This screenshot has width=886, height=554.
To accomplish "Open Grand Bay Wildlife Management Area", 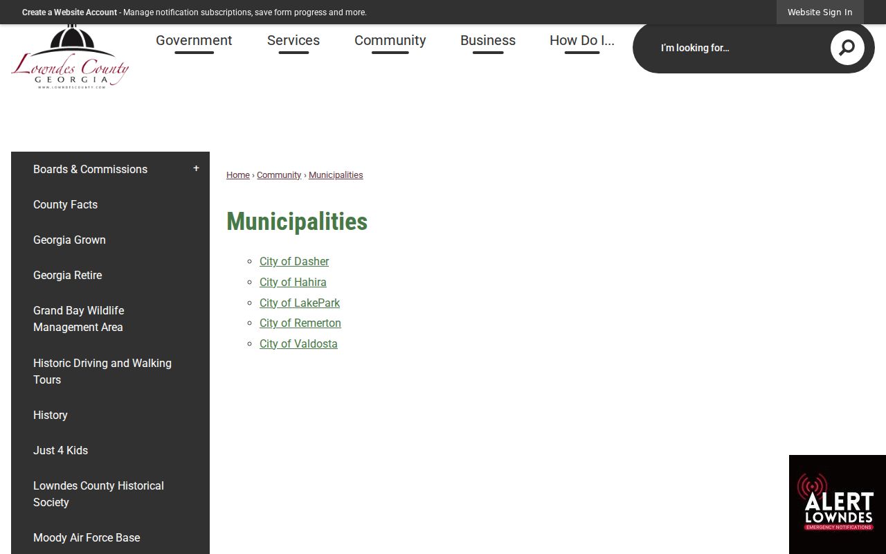I will pyautogui.click(x=79, y=319).
